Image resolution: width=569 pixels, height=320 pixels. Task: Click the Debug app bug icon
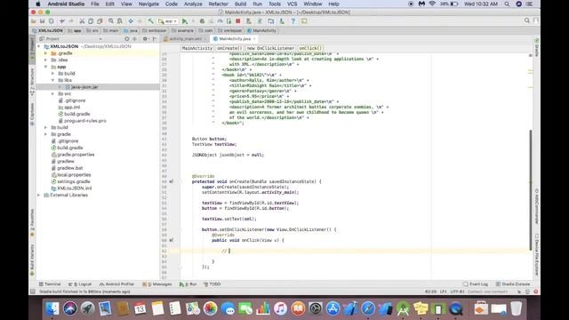pyautogui.click(x=202, y=21)
